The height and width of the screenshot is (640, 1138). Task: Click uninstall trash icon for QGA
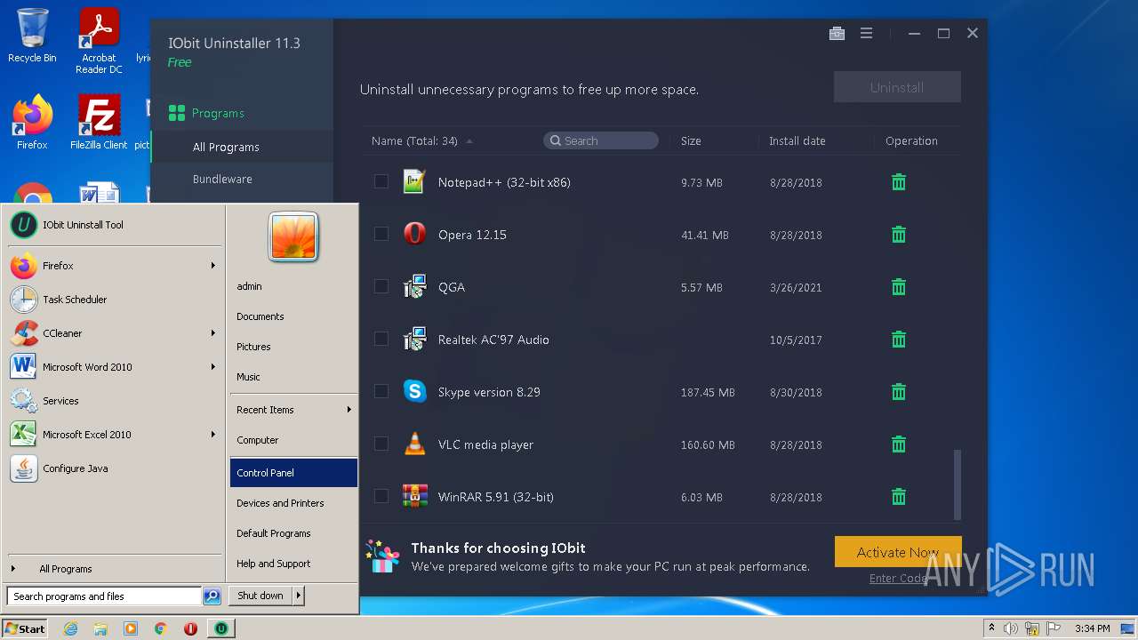[x=899, y=287]
